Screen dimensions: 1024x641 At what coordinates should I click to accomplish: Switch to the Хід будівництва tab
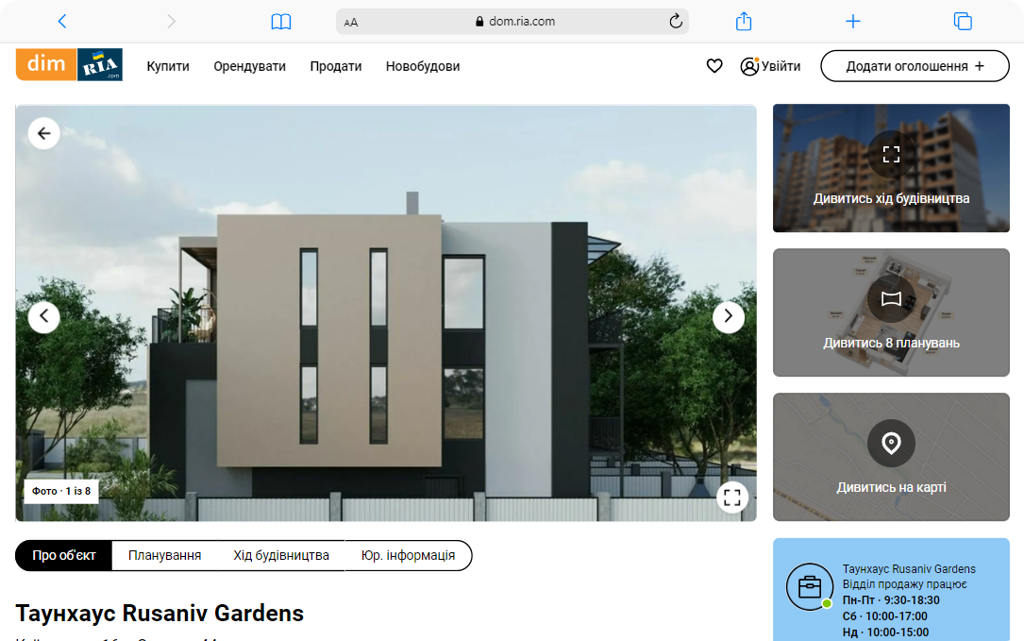coord(281,555)
